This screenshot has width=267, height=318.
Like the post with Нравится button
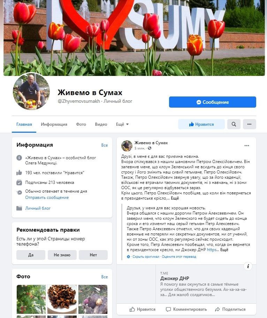pos(143,309)
